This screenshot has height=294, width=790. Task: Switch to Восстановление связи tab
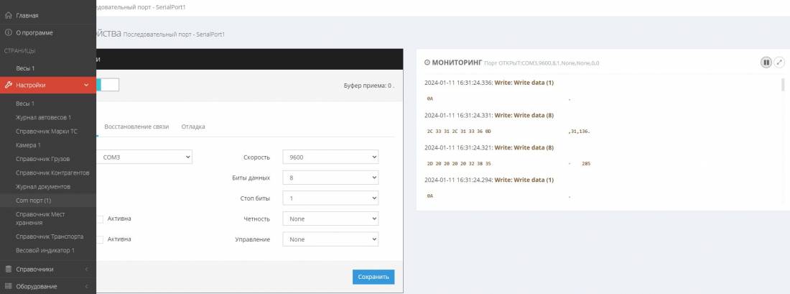pyautogui.click(x=136, y=127)
